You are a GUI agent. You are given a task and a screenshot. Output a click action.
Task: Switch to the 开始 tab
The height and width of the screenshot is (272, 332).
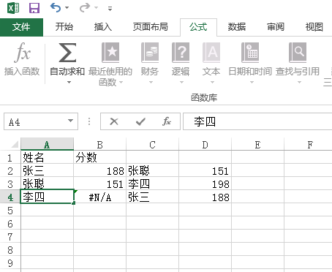click(64, 27)
